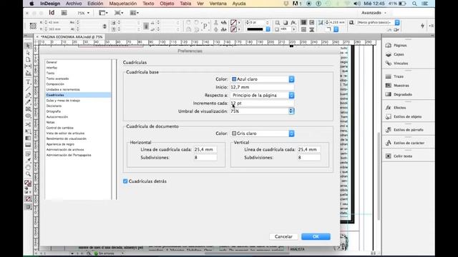Open the Degradado panel

pyautogui.click(x=399, y=94)
